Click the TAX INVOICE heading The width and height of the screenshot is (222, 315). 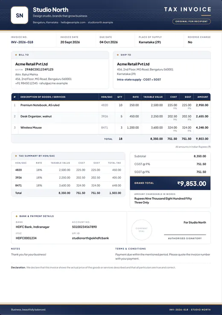(x=187, y=9)
